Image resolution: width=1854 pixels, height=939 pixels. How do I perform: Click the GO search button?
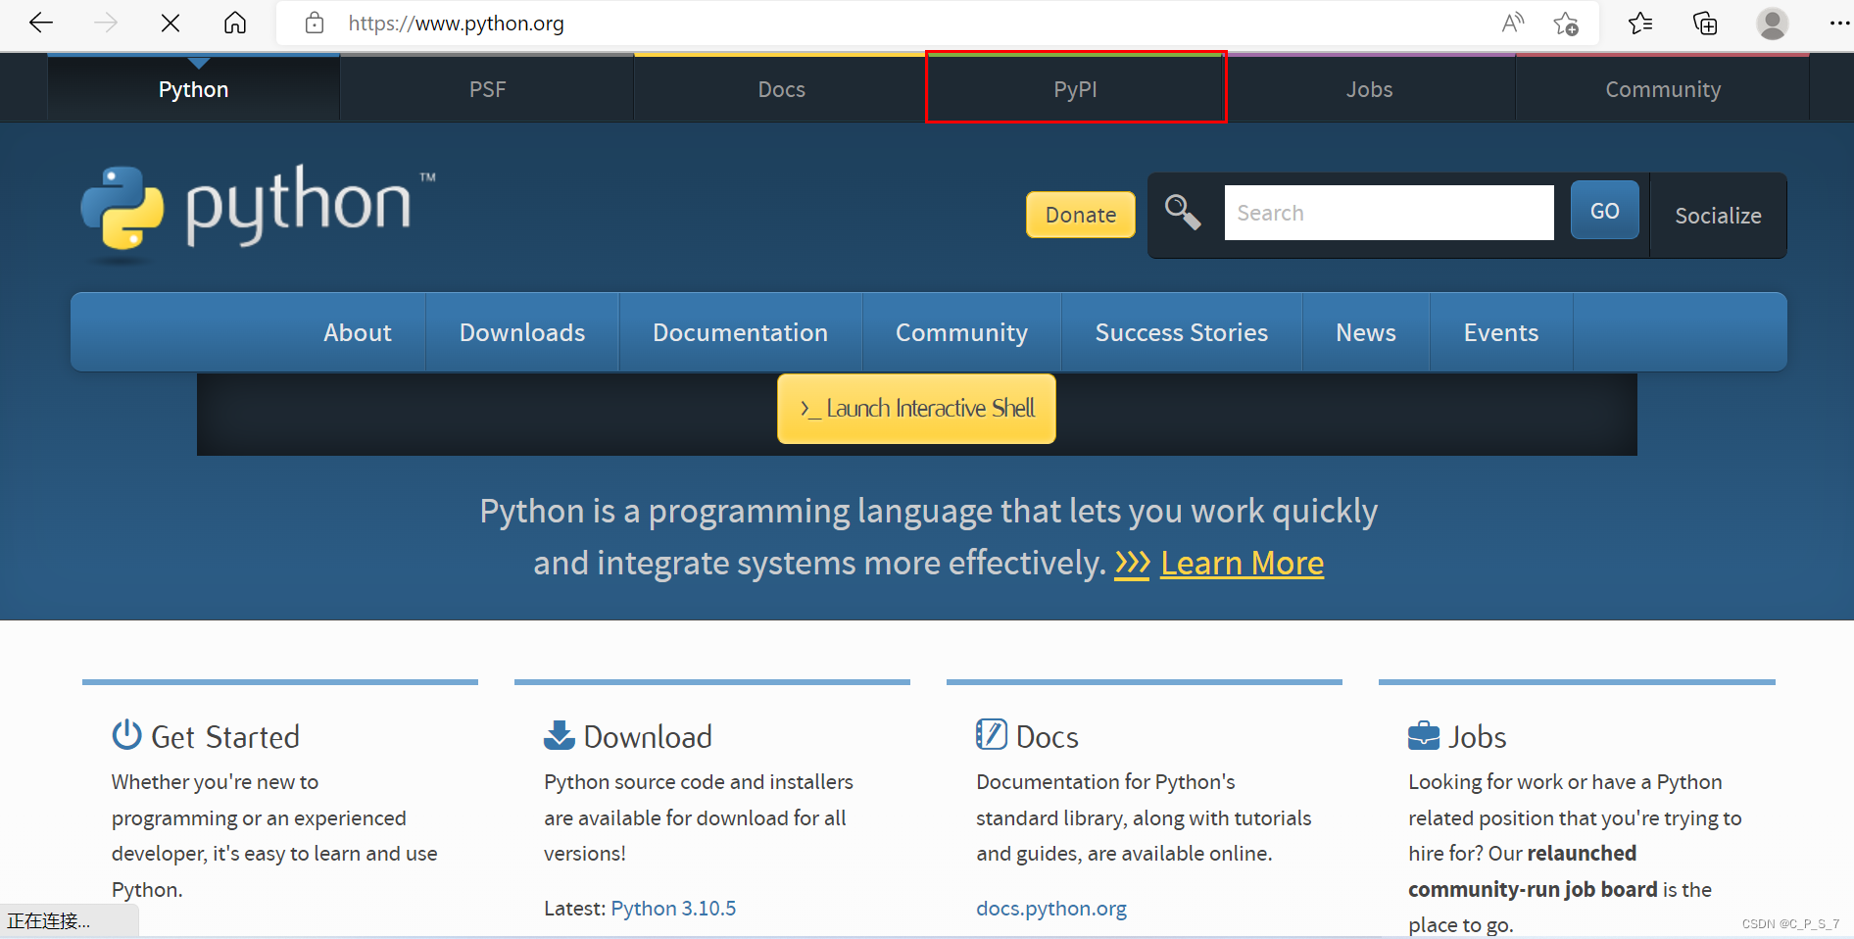(1605, 211)
